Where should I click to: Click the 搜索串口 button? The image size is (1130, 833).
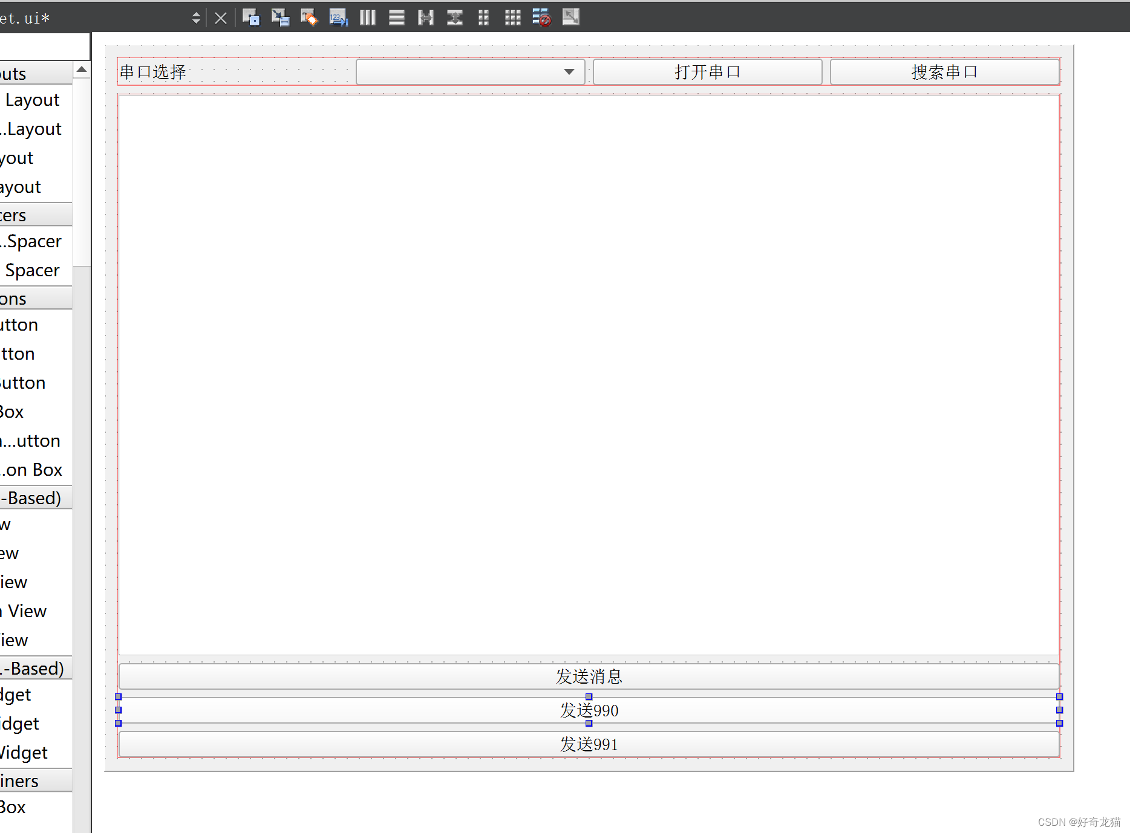click(944, 72)
